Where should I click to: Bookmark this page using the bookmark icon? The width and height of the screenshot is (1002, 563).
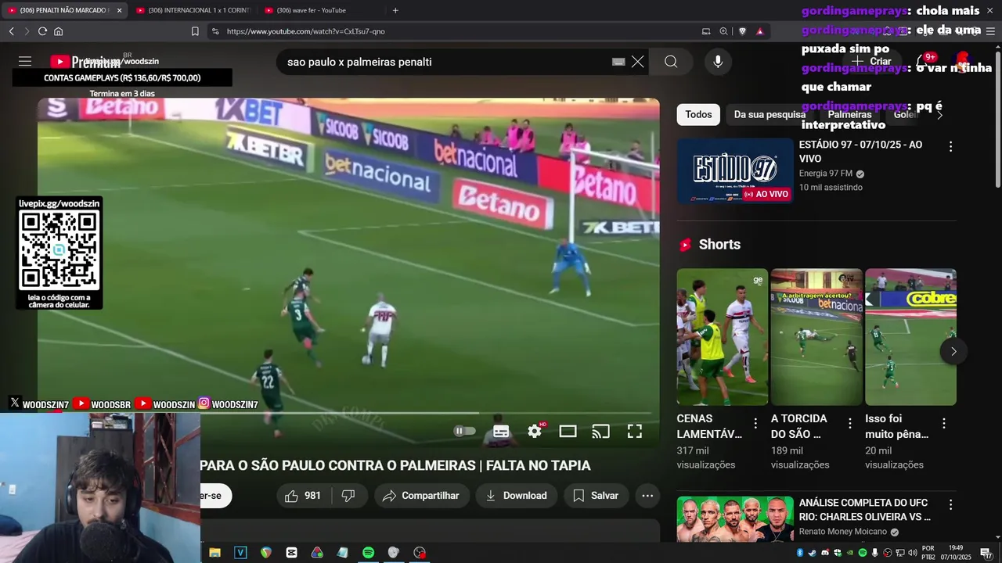(195, 31)
